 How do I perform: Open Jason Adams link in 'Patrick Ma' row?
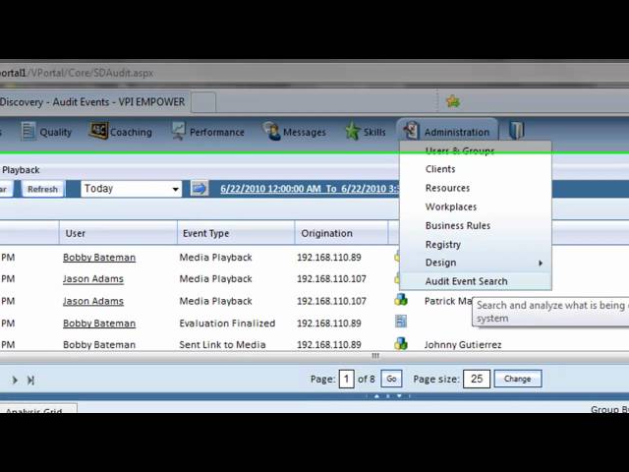point(93,301)
